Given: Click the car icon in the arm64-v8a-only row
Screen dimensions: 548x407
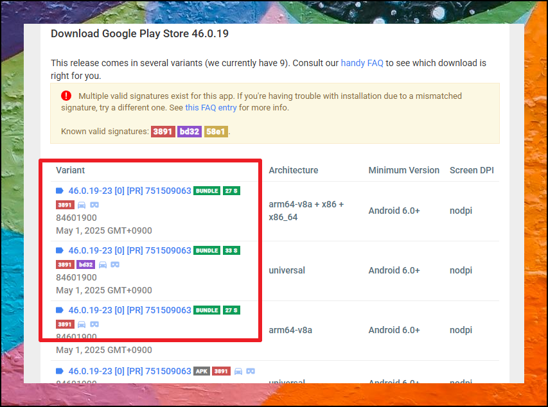Looking at the screenshot, I should 82,325.
